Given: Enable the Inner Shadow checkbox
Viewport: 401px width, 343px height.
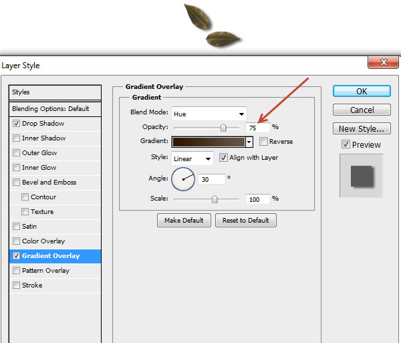Looking at the screenshot, I should coord(16,138).
